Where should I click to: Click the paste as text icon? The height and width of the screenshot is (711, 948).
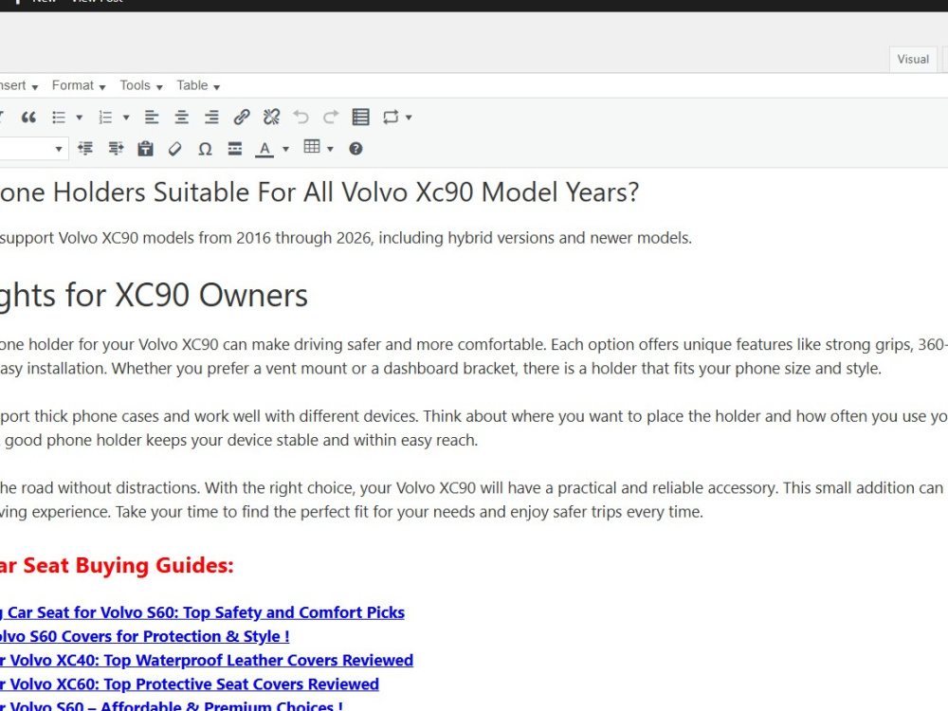click(x=145, y=149)
